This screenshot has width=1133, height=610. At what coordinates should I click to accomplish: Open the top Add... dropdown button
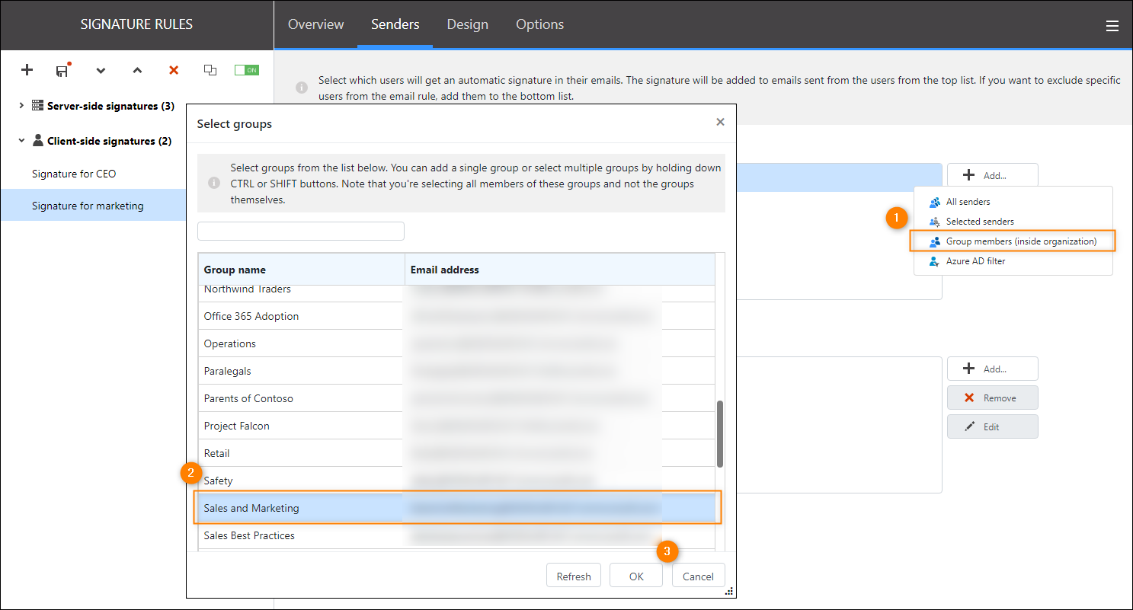[992, 175]
